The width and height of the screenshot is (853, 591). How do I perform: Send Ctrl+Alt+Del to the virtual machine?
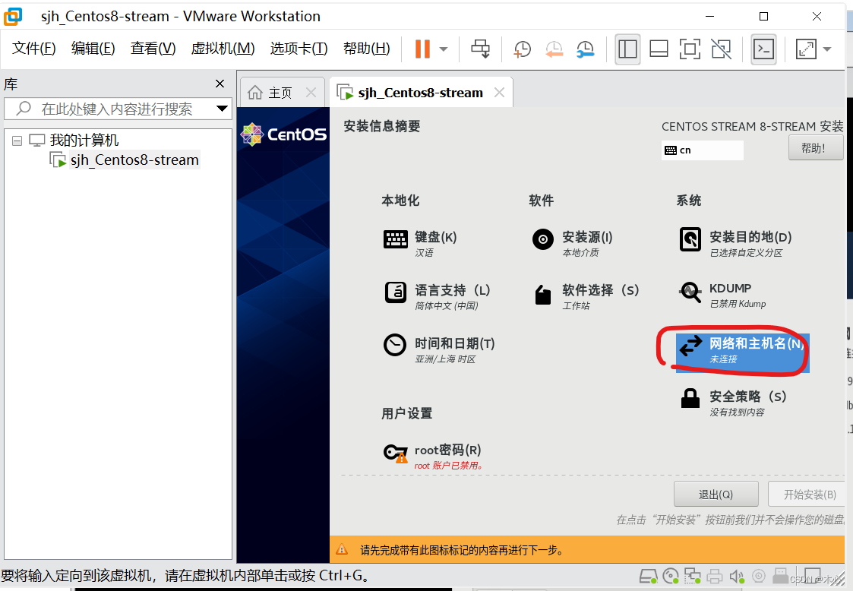pyautogui.click(x=480, y=49)
